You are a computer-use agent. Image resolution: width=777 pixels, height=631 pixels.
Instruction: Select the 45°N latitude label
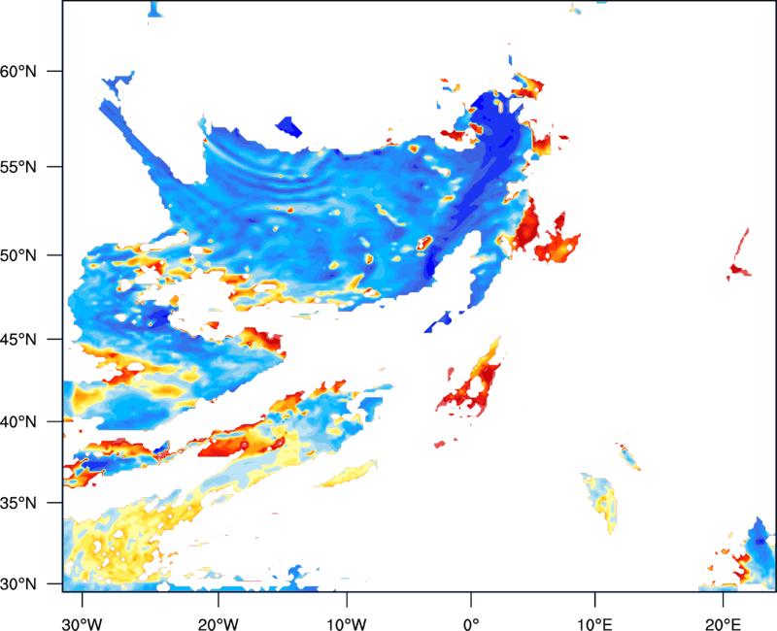point(18,339)
